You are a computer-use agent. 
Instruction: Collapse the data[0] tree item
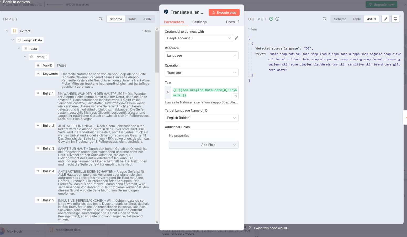click(25, 57)
